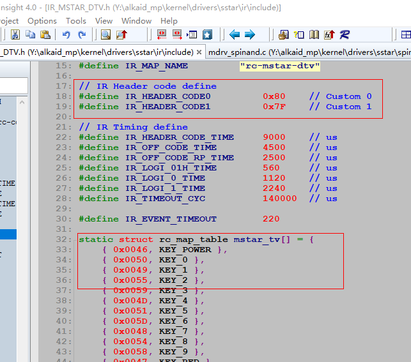Close the IR_MSTAR_DTV.h file tab

click(x=199, y=52)
